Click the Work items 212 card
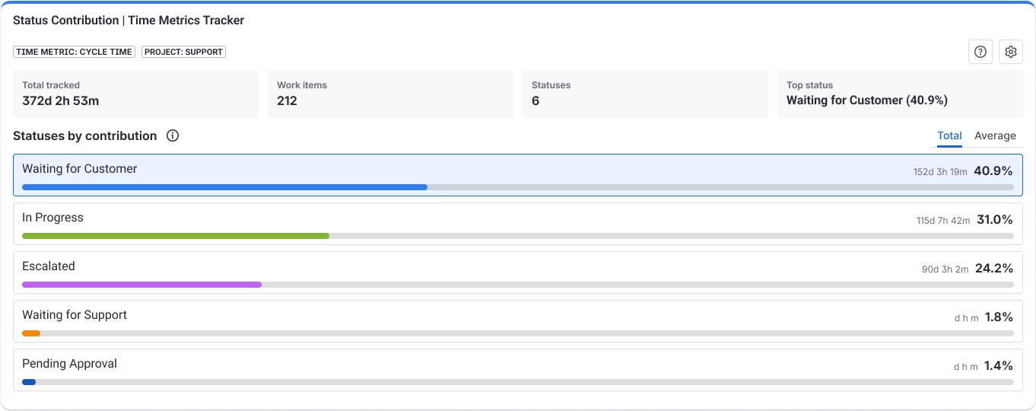This screenshot has height=411, width=1036. click(x=390, y=94)
